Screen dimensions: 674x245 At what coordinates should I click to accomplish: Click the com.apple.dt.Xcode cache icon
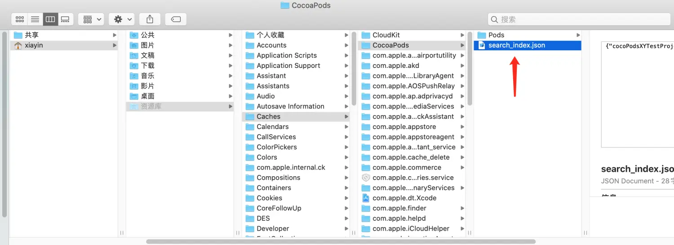tap(366, 198)
